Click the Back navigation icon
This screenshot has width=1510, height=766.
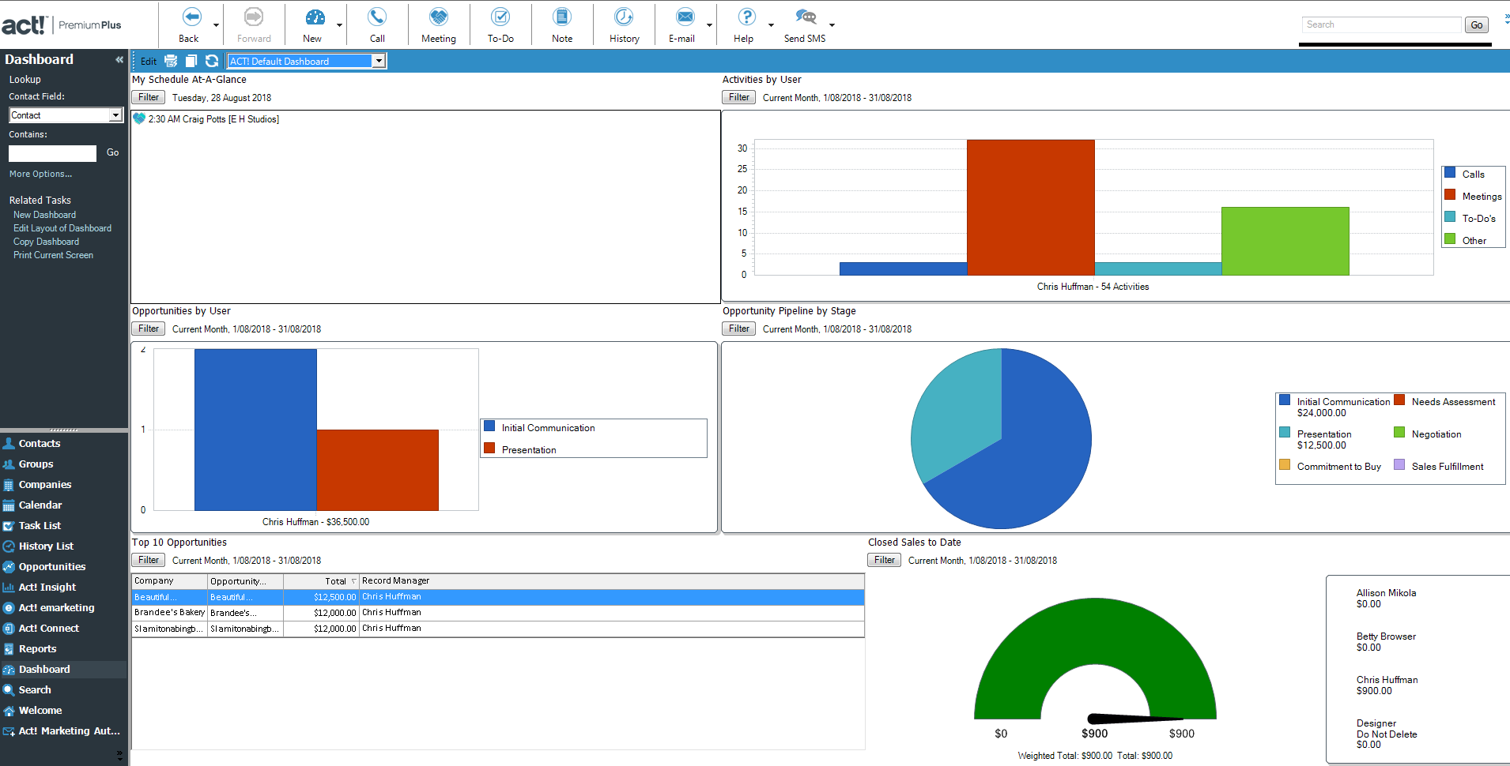point(191,17)
